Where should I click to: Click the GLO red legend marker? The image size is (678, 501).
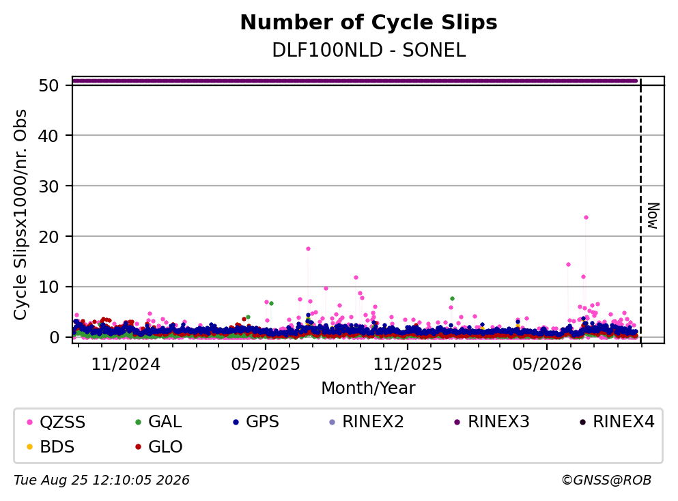(x=139, y=447)
